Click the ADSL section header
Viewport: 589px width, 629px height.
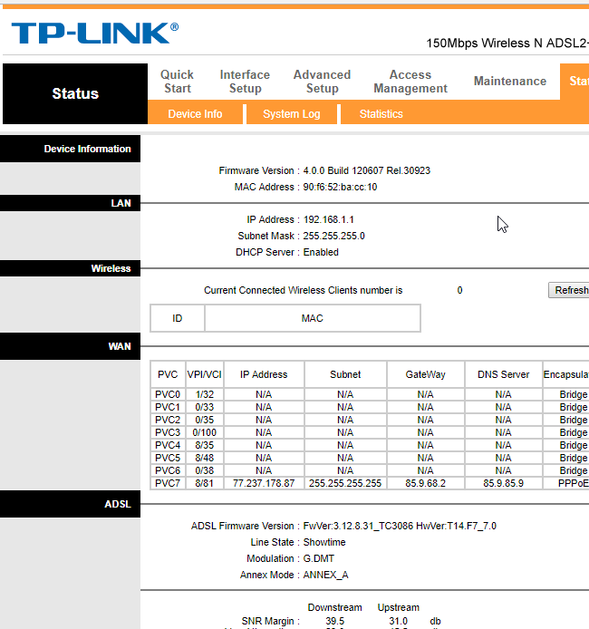70,504
